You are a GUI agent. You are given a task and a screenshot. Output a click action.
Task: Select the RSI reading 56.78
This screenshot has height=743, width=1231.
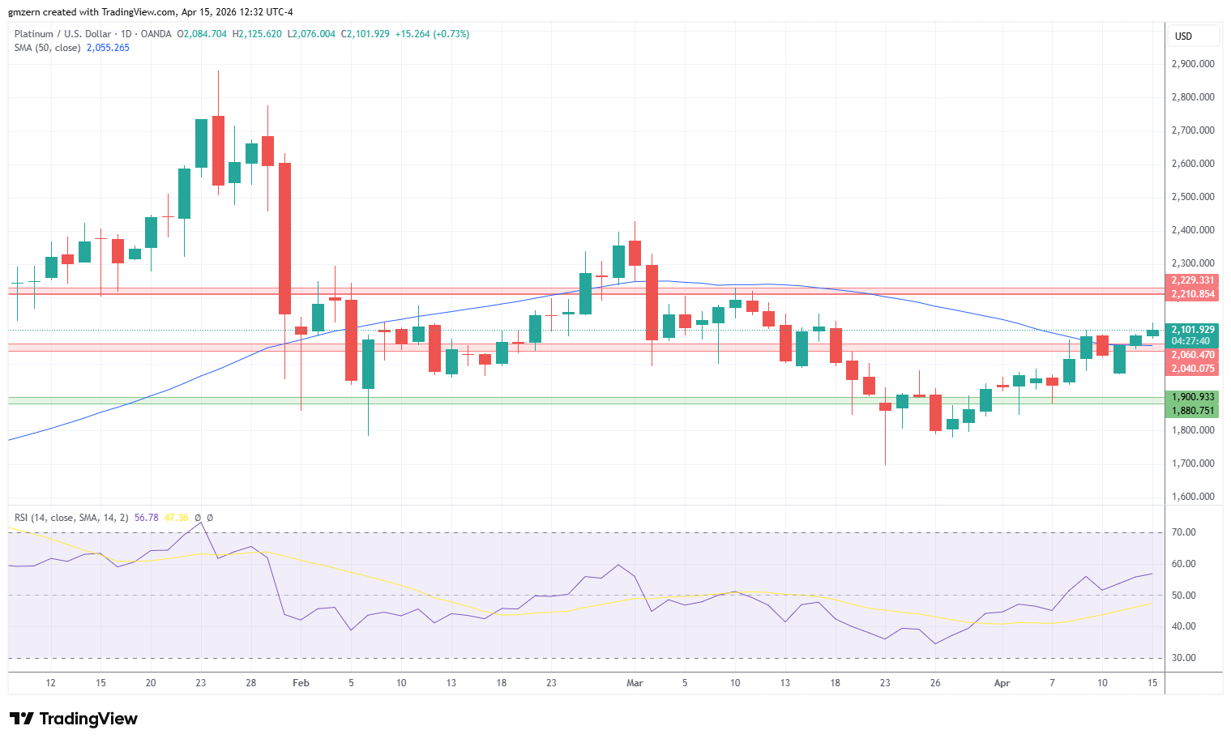[x=146, y=518]
